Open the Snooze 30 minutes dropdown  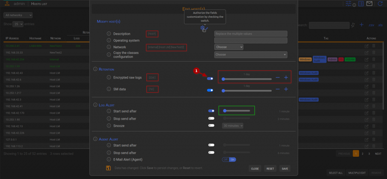tap(233, 126)
